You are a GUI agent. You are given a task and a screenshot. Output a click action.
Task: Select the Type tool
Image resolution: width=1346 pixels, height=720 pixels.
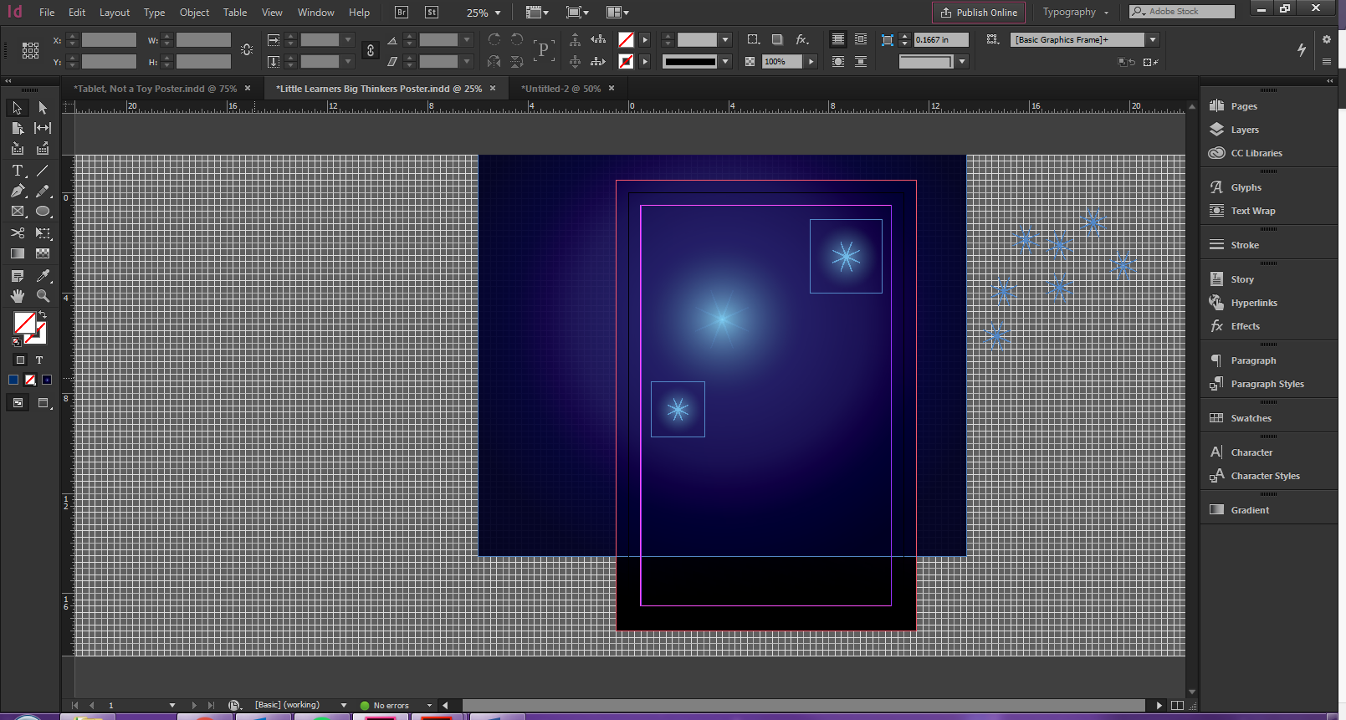click(x=17, y=171)
